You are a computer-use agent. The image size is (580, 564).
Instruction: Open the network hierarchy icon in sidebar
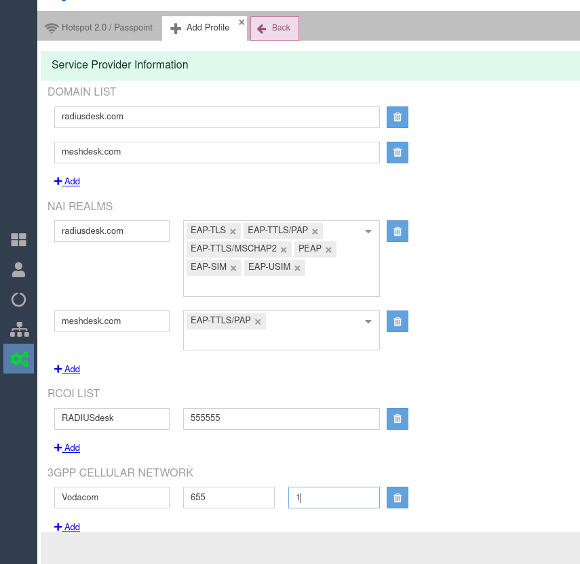pos(18,329)
